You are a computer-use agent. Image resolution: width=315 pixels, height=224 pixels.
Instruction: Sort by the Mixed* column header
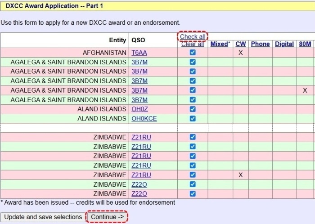220,44
